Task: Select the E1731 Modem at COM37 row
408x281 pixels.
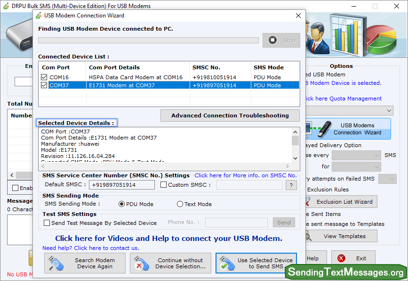Action: 169,85
